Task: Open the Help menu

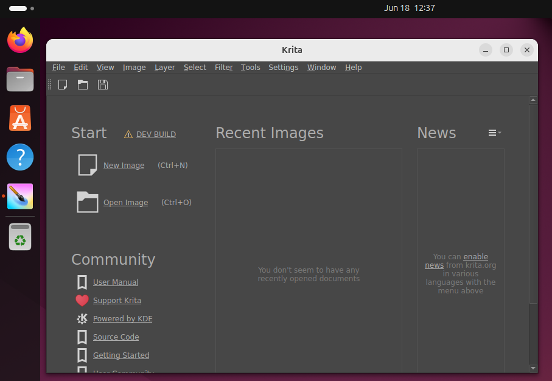Action: tap(353, 68)
